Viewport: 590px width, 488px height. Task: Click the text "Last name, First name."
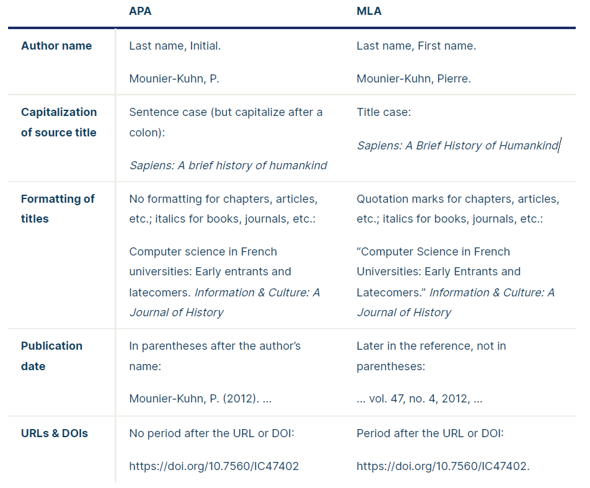coord(416,46)
